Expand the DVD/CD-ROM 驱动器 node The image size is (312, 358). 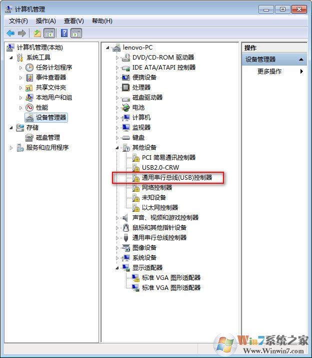click(117, 58)
